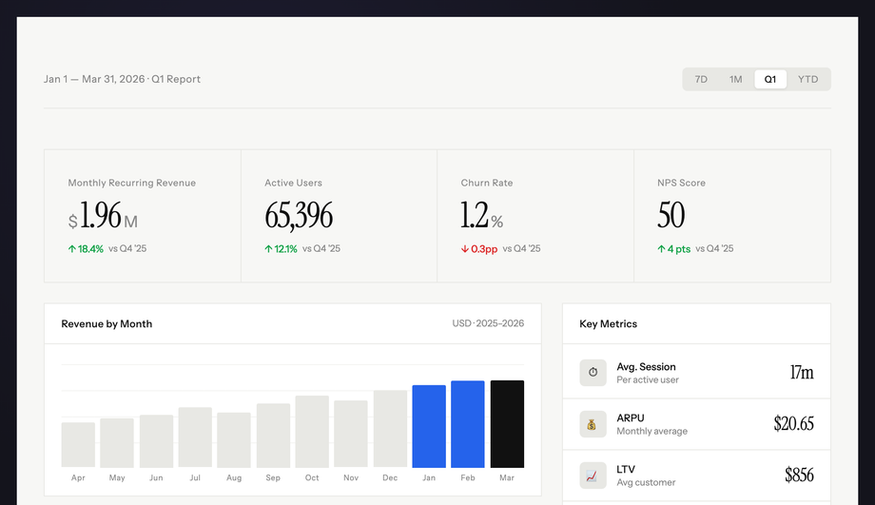Select the 7D time range tab
Viewport: 875px width, 505px height.
coord(701,79)
